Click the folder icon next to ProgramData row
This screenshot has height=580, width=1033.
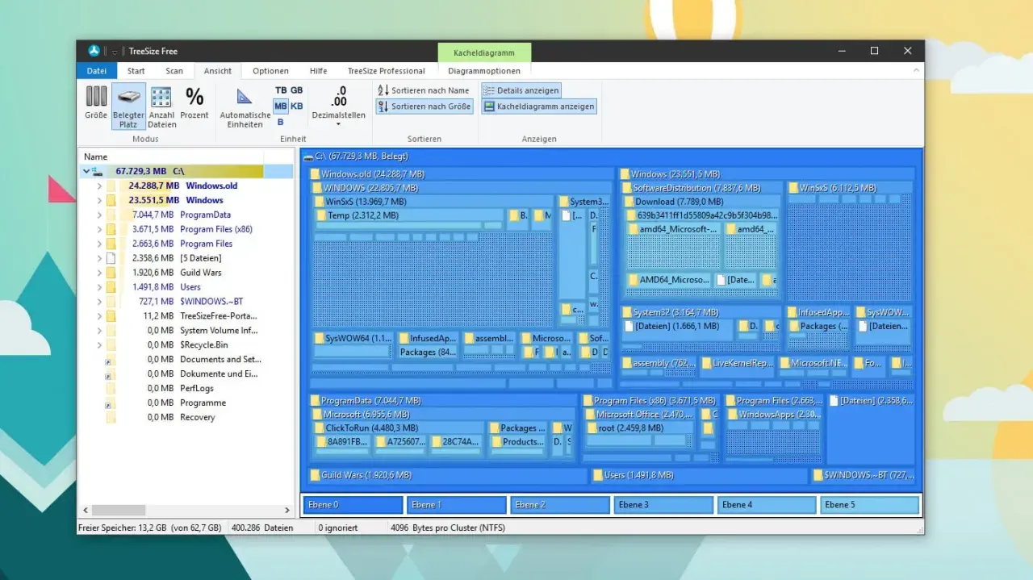(111, 215)
